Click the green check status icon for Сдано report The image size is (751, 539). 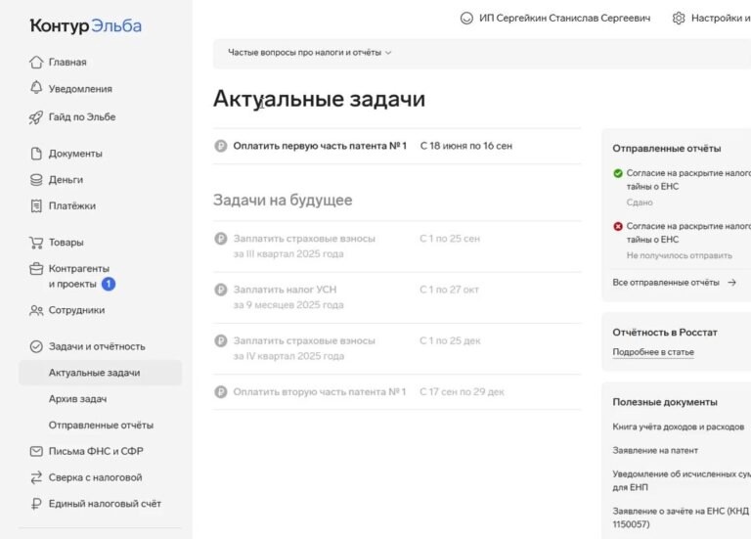coord(618,173)
